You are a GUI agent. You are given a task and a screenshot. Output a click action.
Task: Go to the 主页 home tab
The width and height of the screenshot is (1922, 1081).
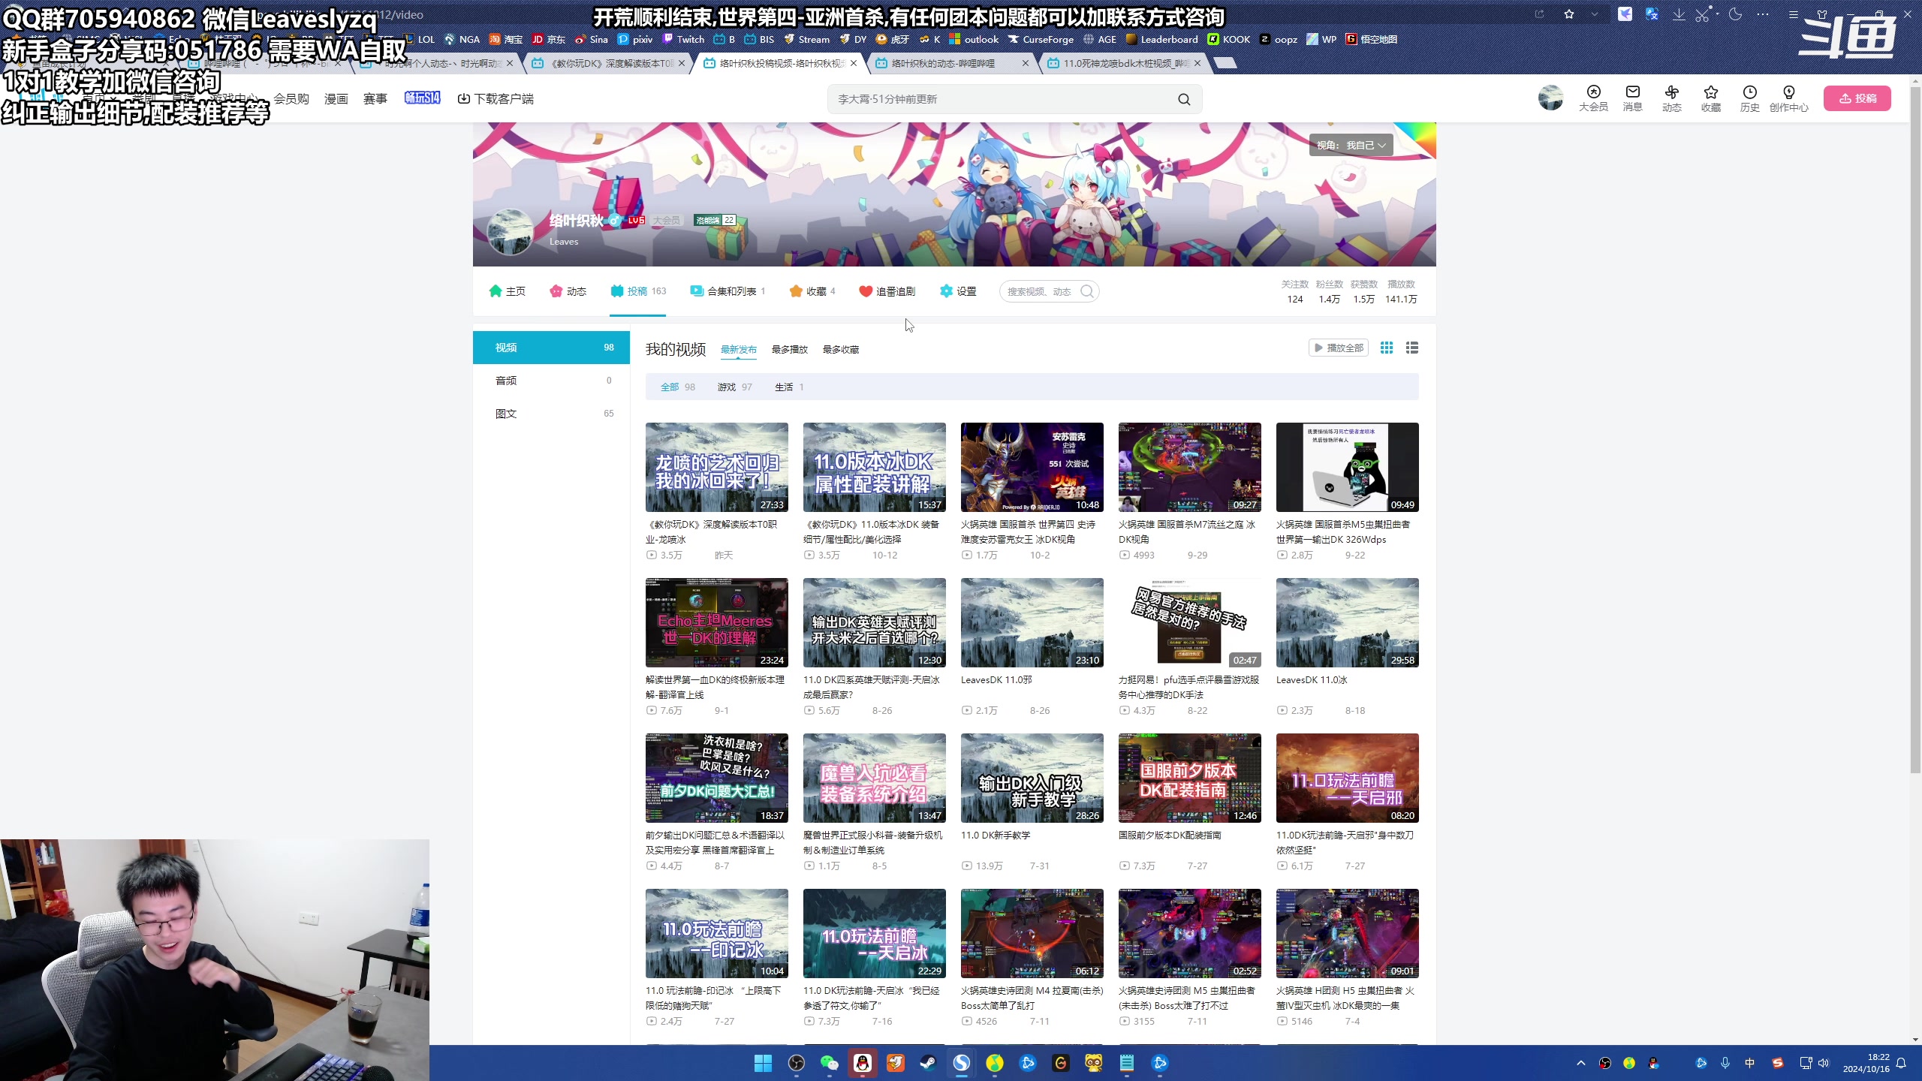point(507,291)
